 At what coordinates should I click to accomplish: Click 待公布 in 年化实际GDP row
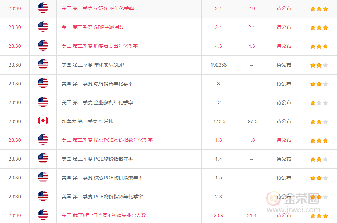click(x=284, y=65)
